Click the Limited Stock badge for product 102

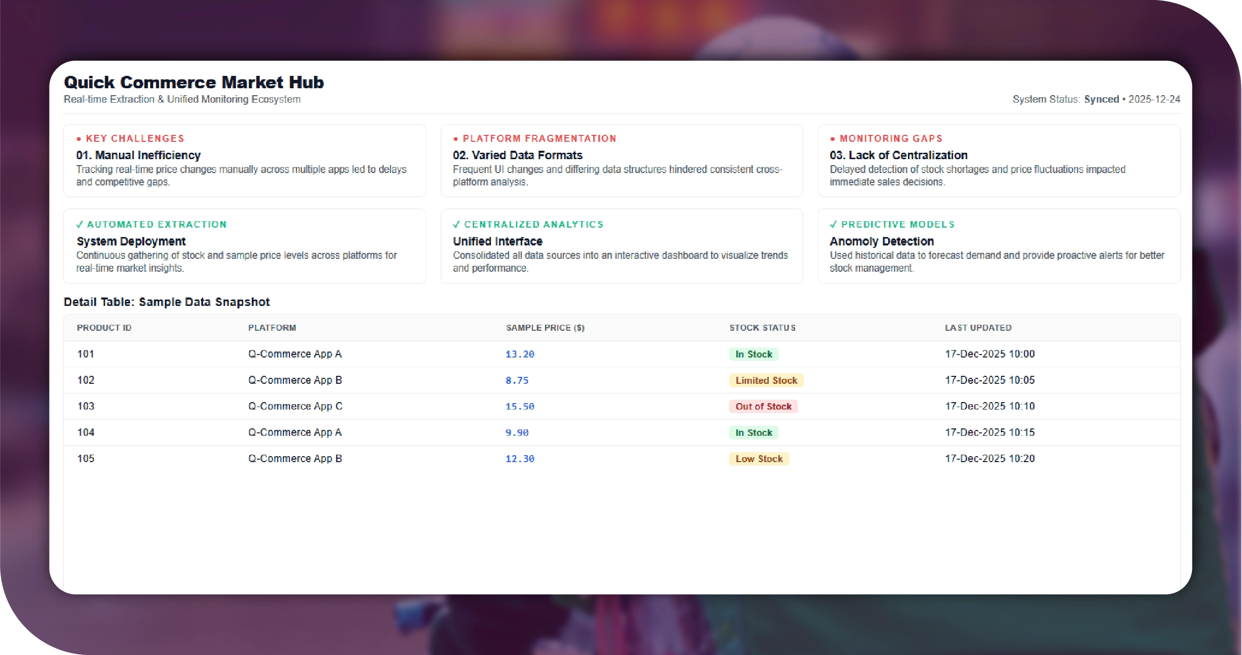coord(766,380)
